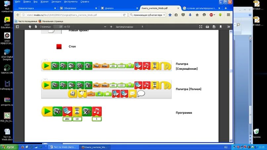The width and height of the screenshot is (267, 150).
Task: Click the Start block in short palette
Action: (x=46, y=66)
